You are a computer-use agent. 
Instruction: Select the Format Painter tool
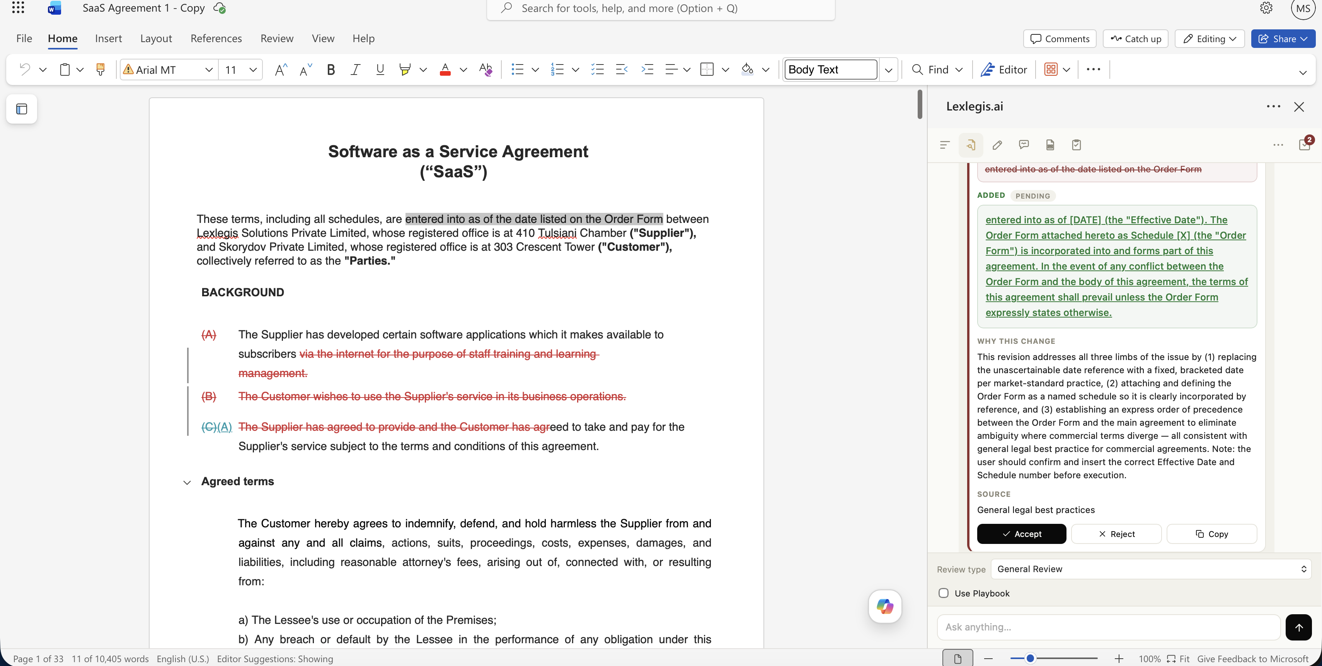point(101,69)
